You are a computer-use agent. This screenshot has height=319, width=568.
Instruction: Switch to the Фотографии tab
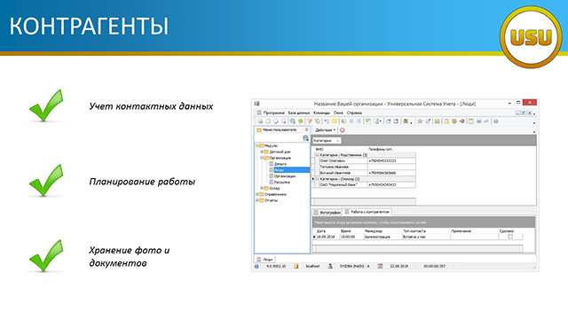tap(327, 213)
